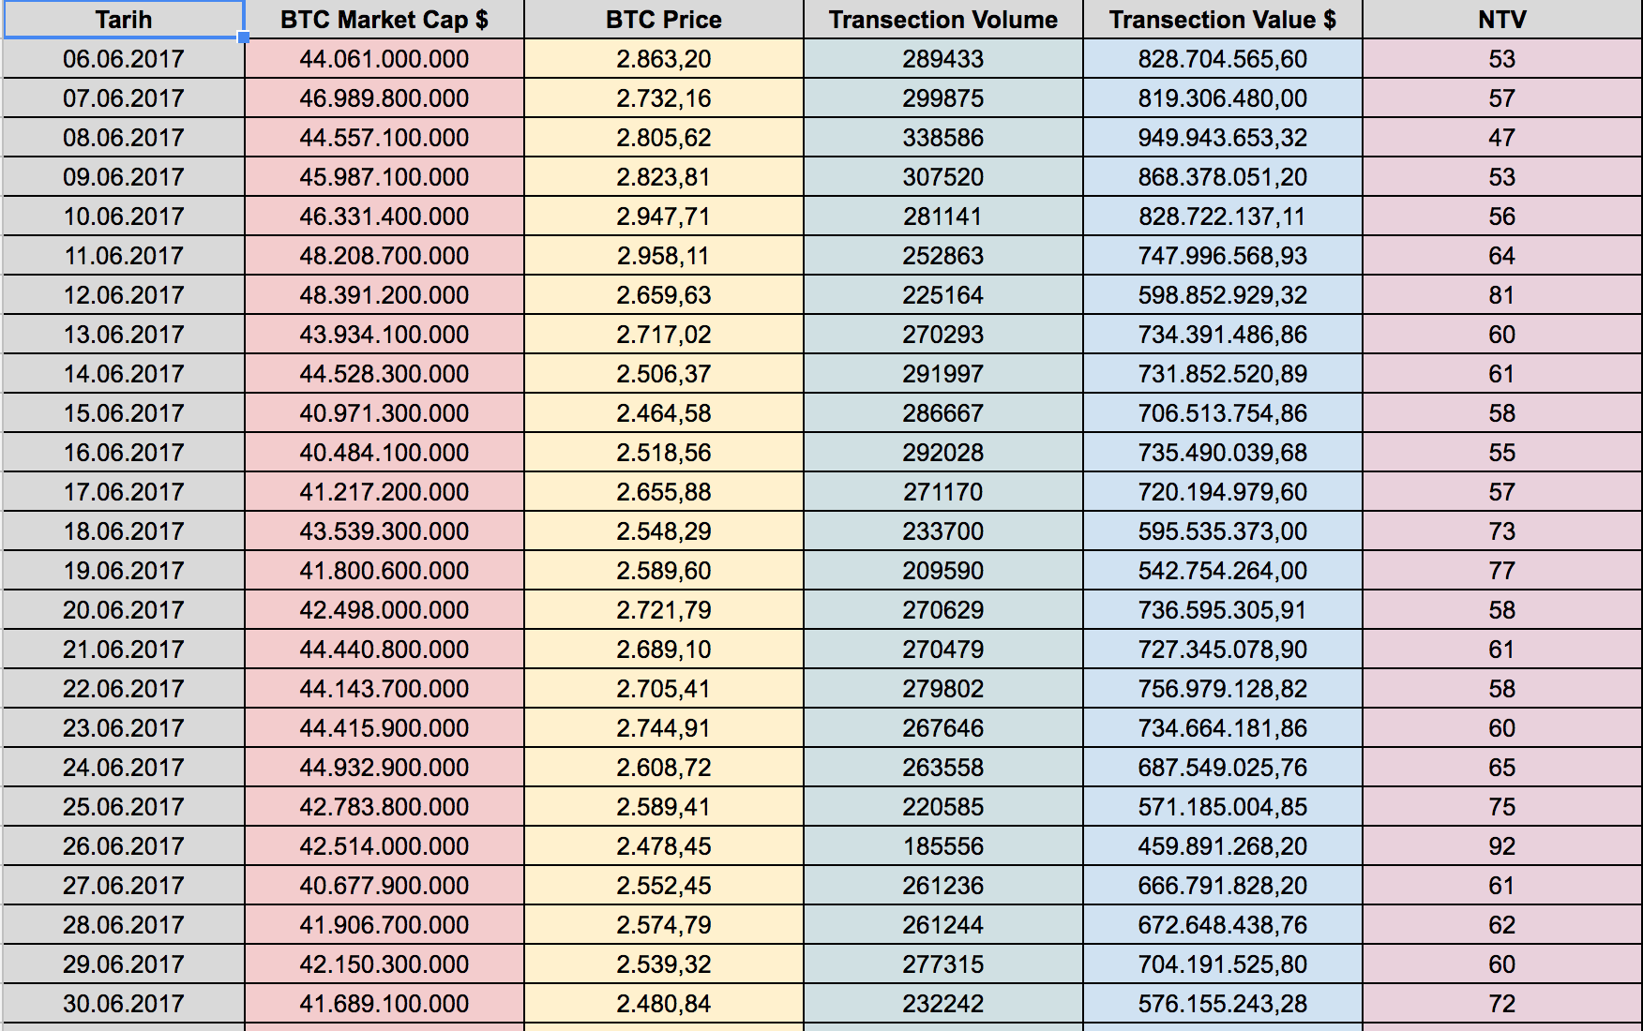Click NTV cell with value 92
This screenshot has height=1031, width=1643.
[1501, 846]
